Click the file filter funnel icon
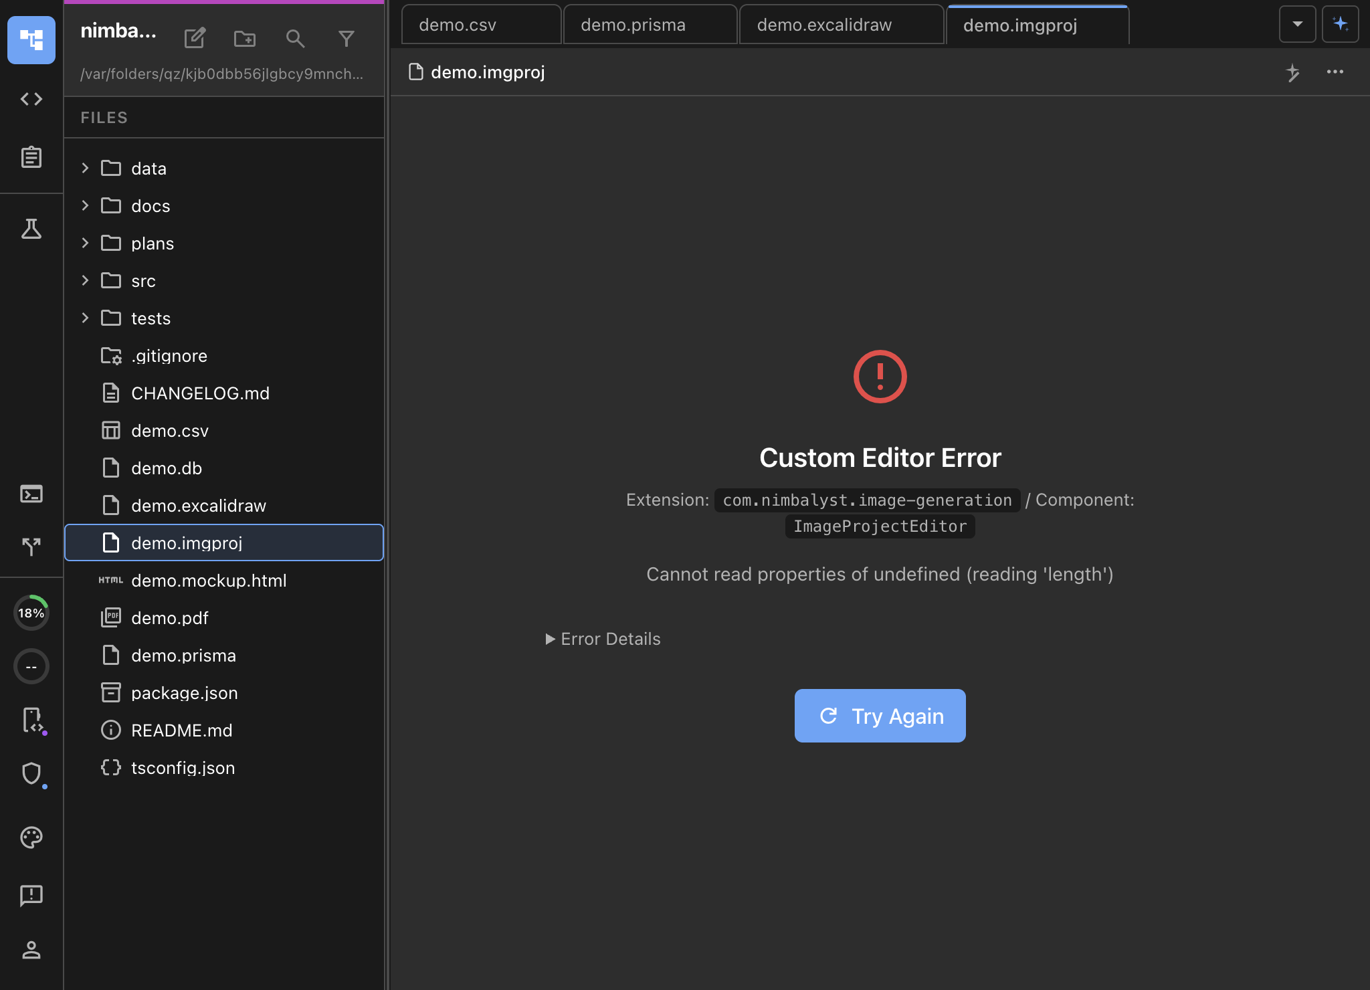Viewport: 1370px width, 990px height. click(346, 38)
